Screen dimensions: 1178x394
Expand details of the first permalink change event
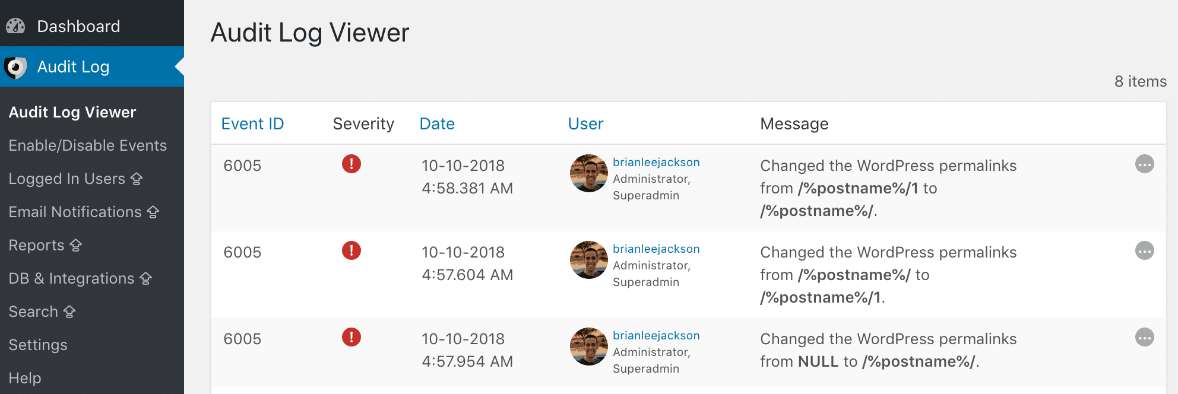(1145, 164)
